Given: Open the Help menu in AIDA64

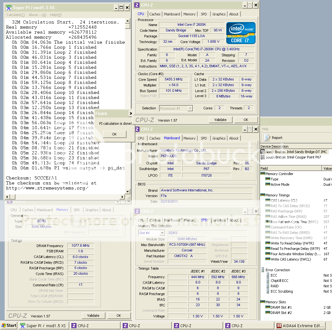Looking at the screenshot, I should click(x=265, y=129).
